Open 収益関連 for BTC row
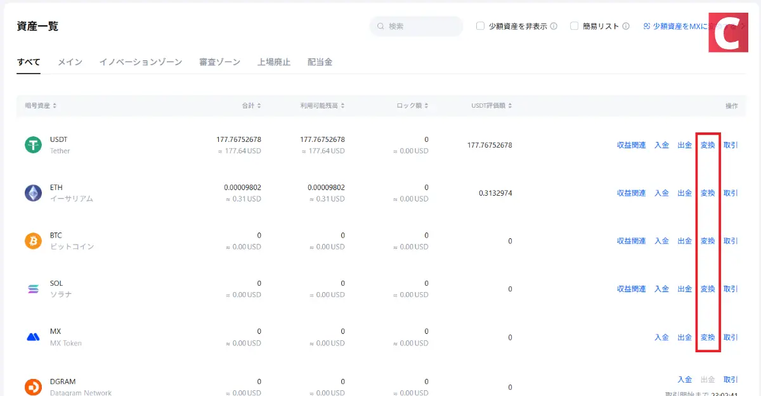761x396 pixels. pyautogui.click(x=631, y=241)
